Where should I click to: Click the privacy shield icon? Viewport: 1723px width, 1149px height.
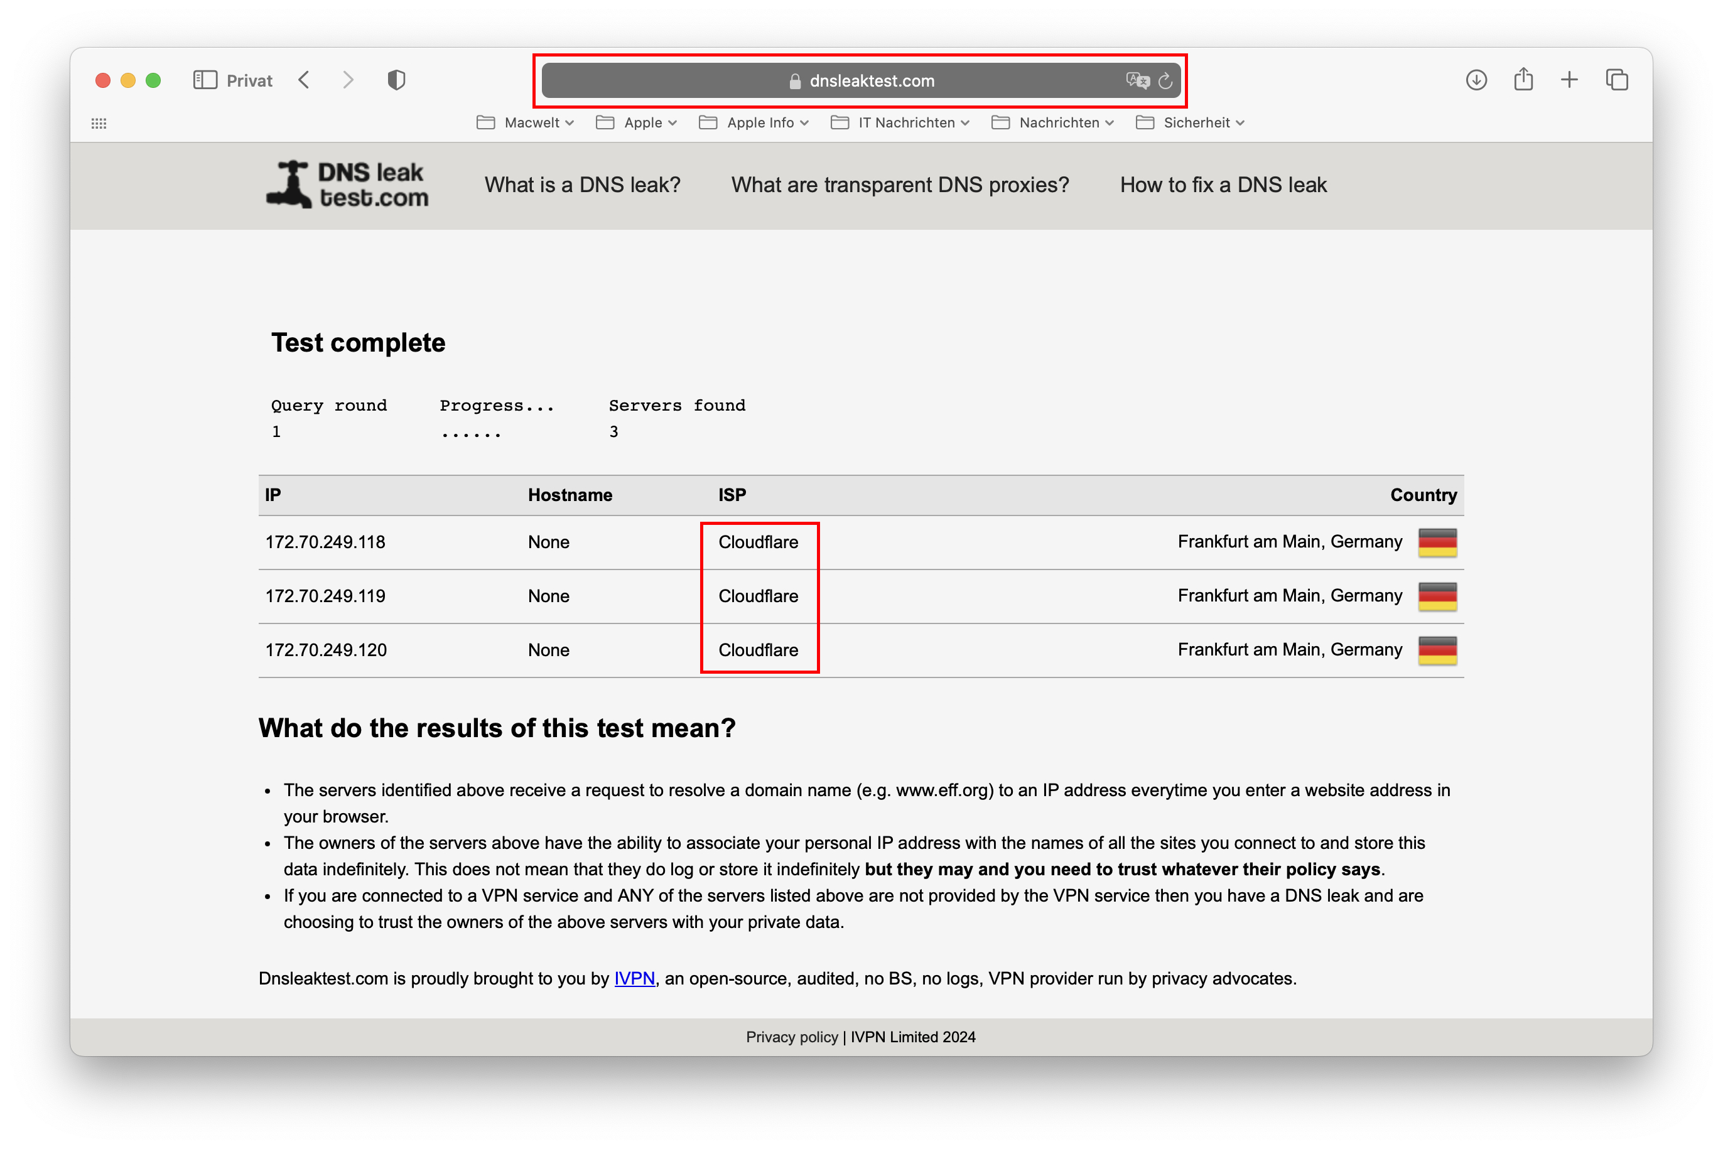(x=396, y=80)
